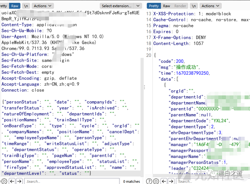Open request search settings gear
The height and width of the screenshot is (184, 250).
point(4,181)
